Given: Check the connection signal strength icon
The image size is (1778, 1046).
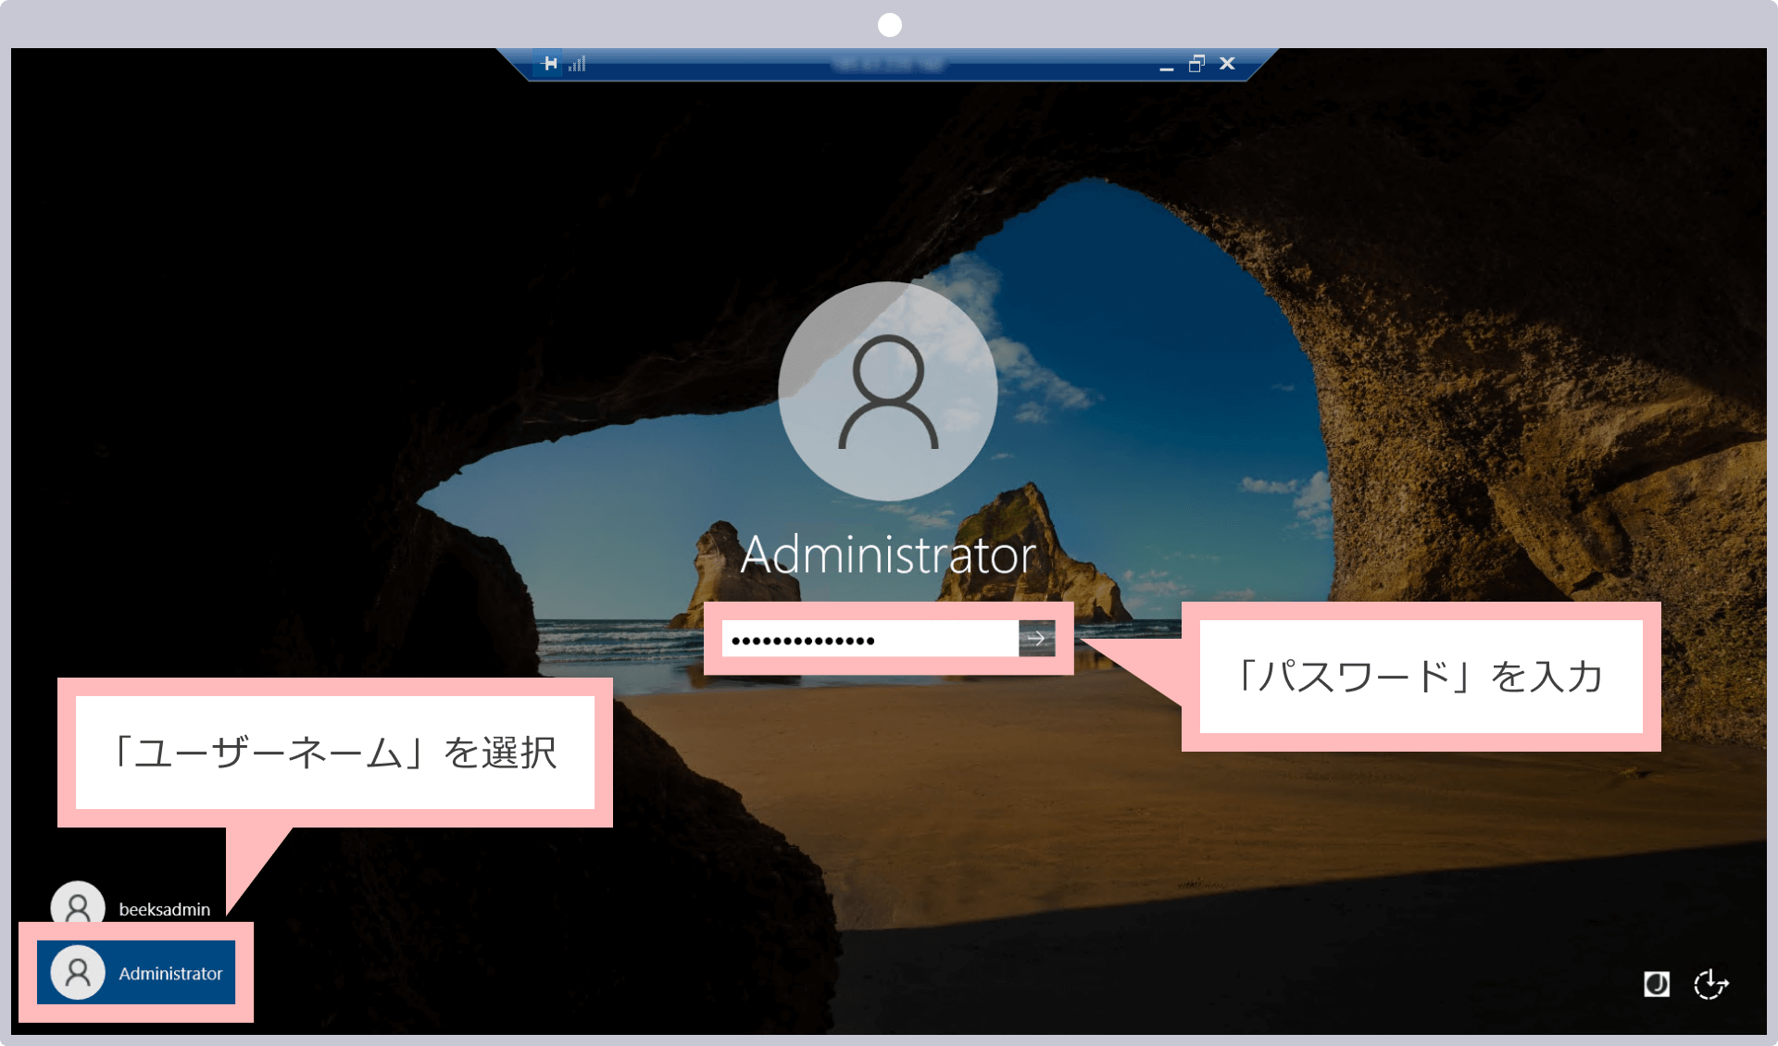Looking at the screenshot, I should point(578,64).
